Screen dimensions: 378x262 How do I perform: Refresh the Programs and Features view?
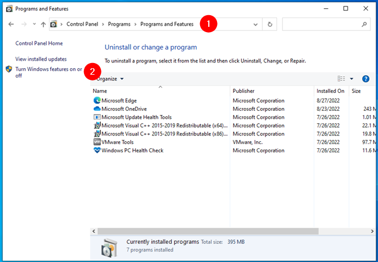269,25
